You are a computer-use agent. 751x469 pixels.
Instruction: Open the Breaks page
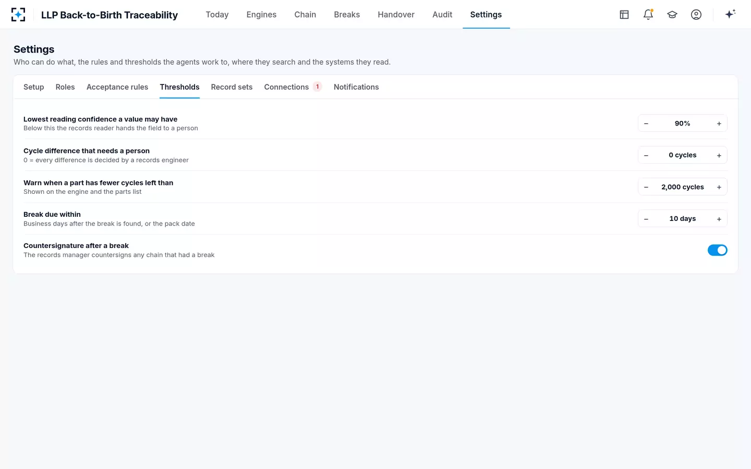click(347, 15)
